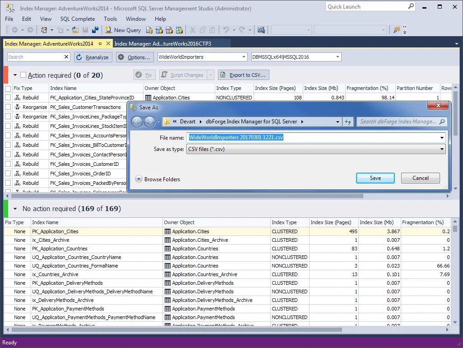Viewport: 463px width, 348px height.
Task: Toggle the Action required select-all checkbox
Action: [23, 75]
